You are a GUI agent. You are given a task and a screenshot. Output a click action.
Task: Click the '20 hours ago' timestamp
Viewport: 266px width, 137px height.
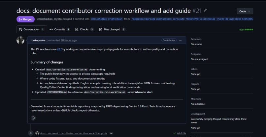click(69, 40)
